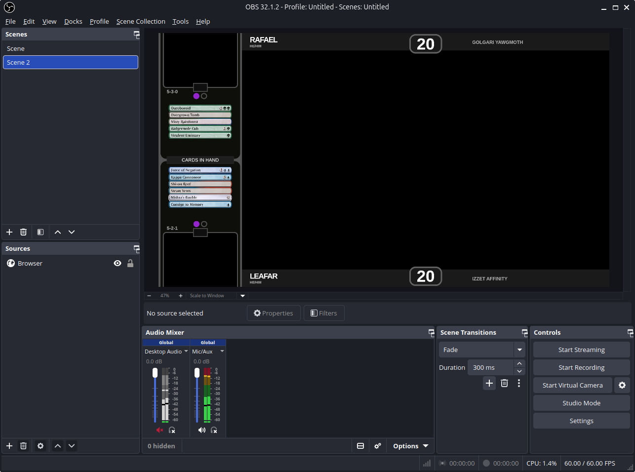
Task: Enable Studio Mode
Action: pos(581,403)
